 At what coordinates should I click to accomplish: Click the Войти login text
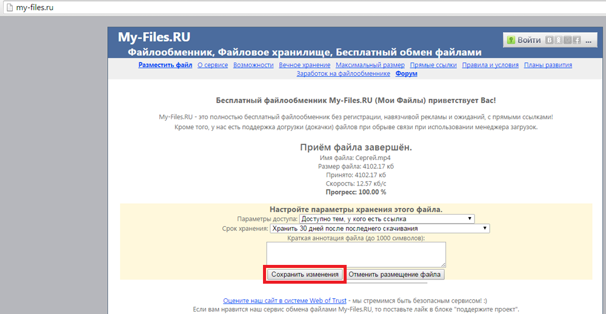pyautogui.click(x=529, y=40)
